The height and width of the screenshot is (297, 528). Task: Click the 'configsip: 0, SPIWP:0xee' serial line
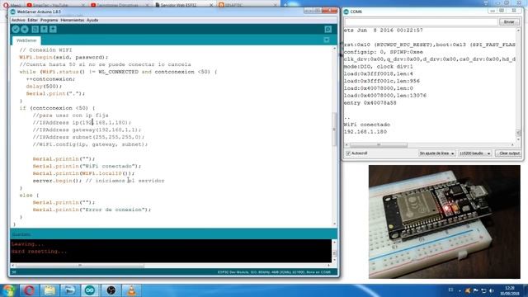point(383,52)
